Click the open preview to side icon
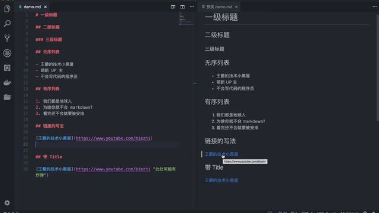This screenshot has height=213, width=379. [x=173, y=7]
